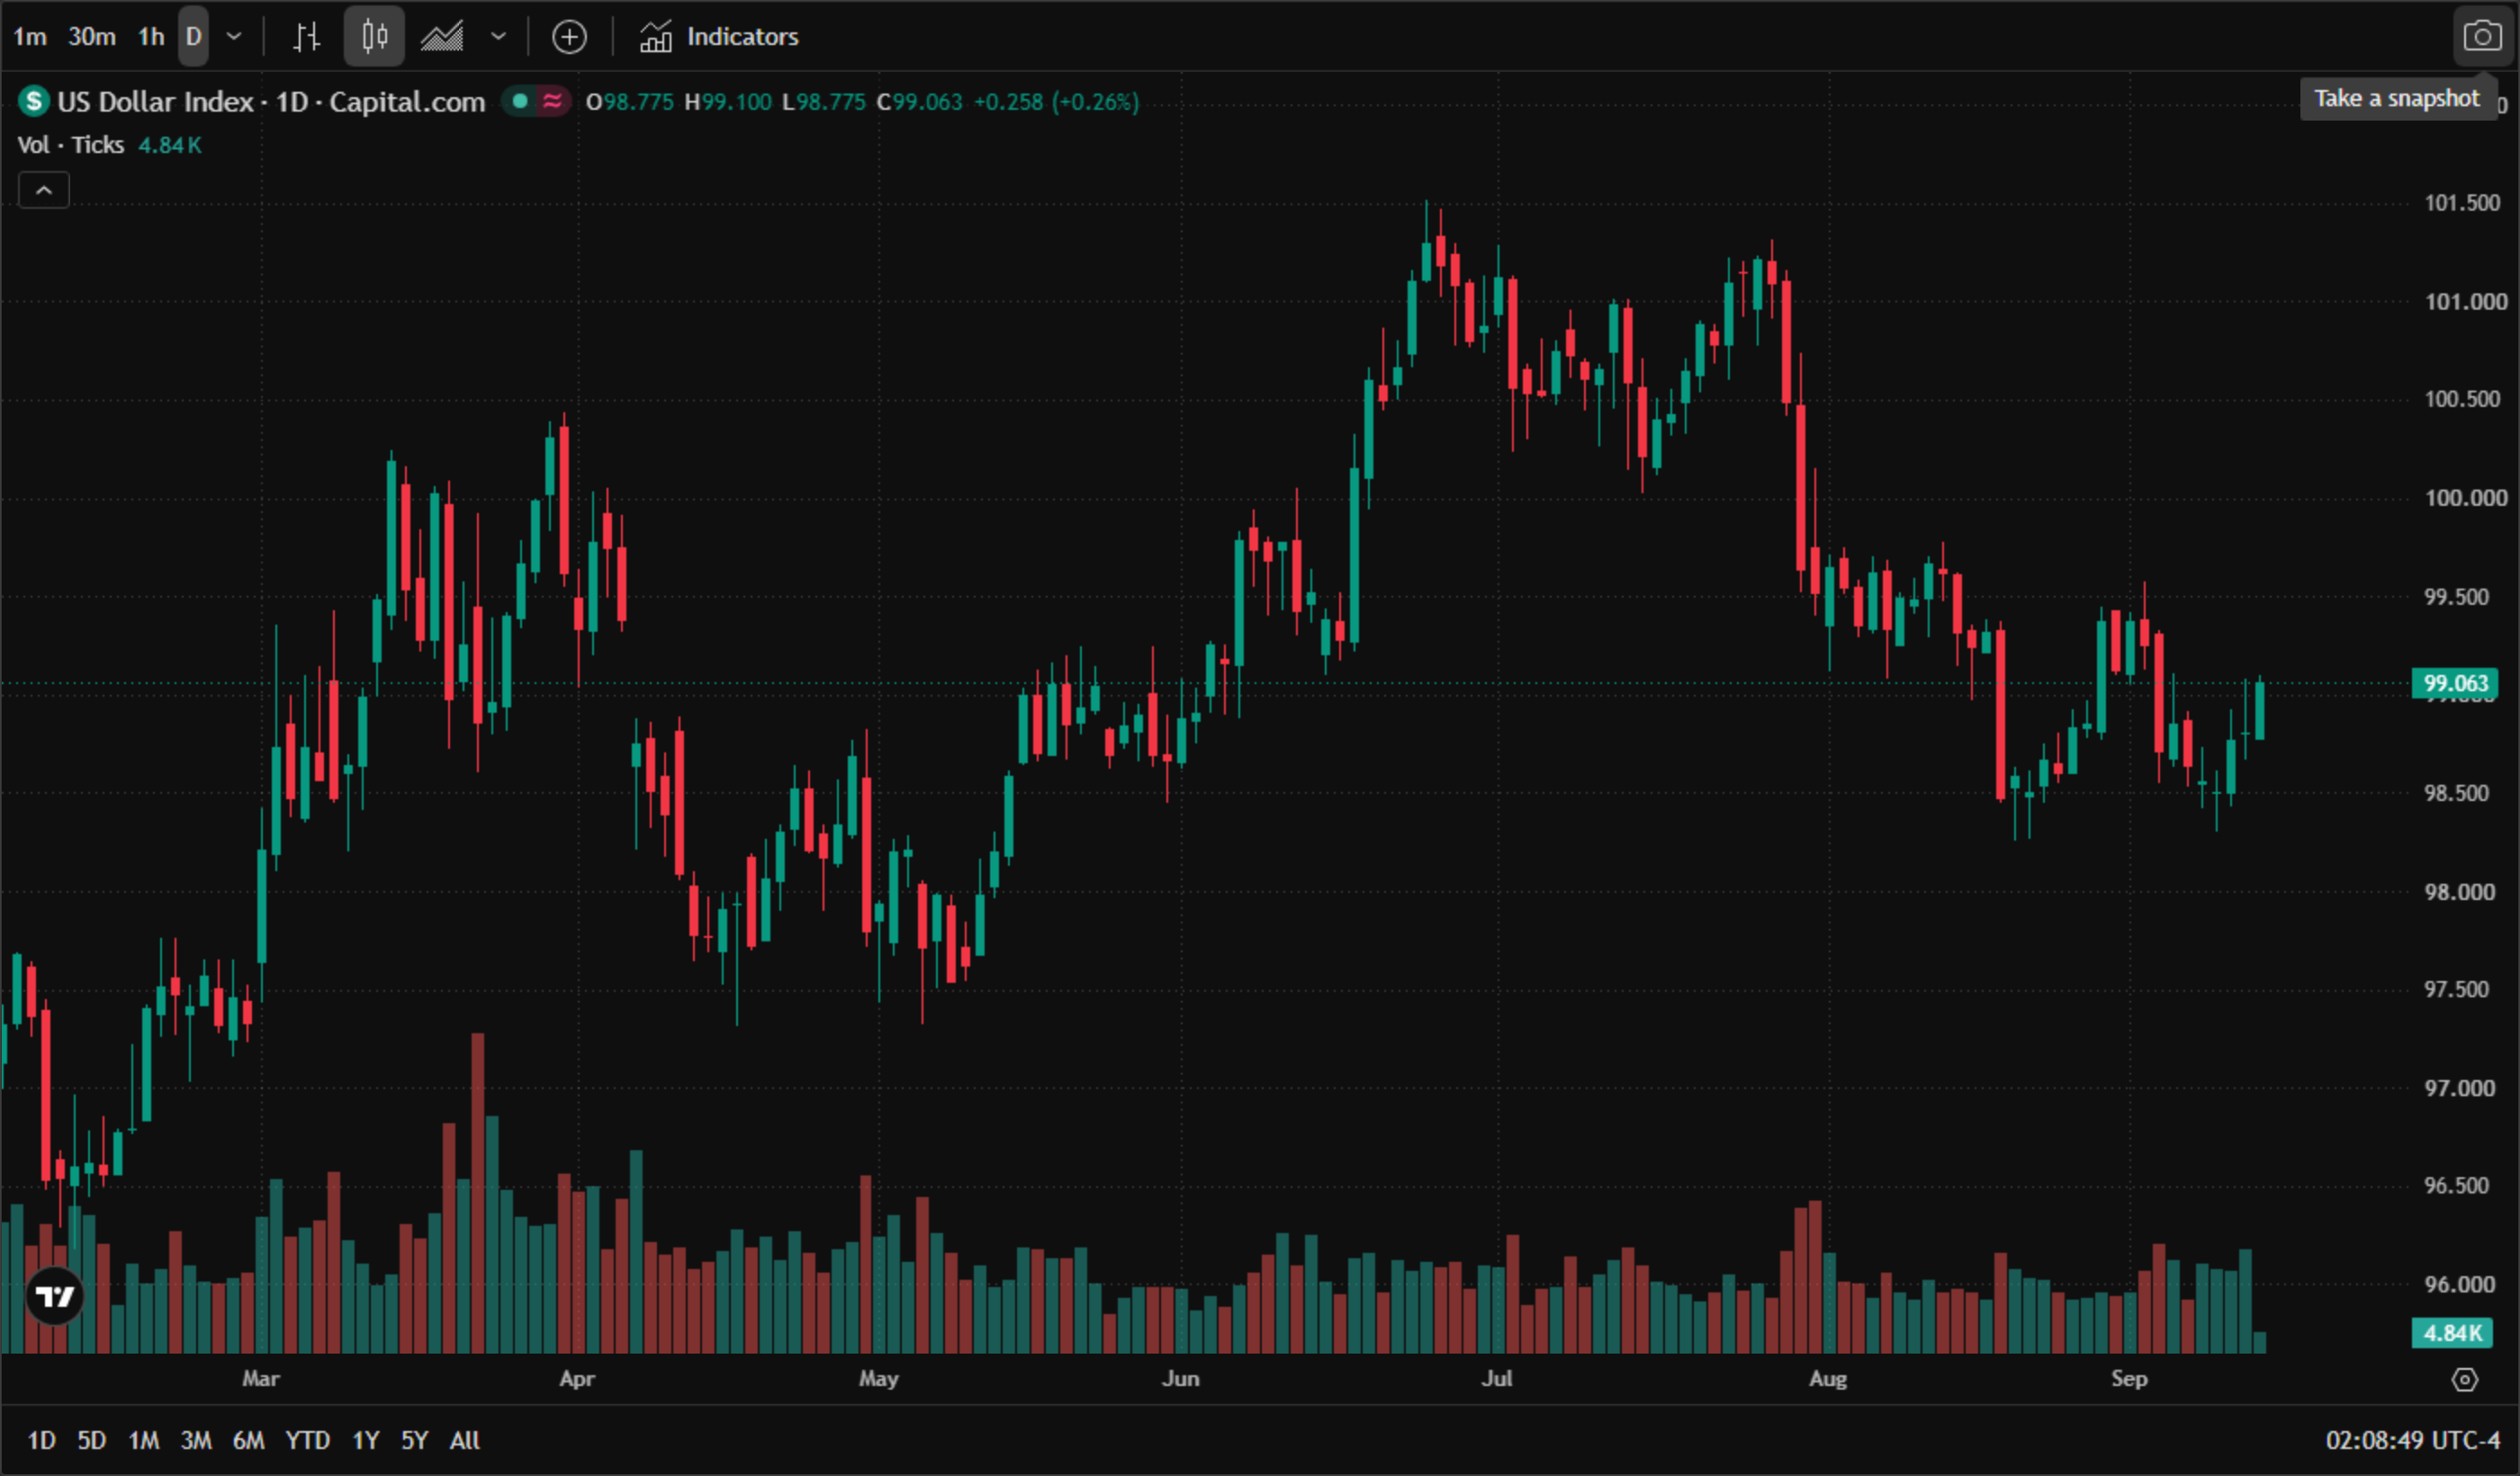Select the 5Y date range
Viewport: 2520px width, 1476px height.
pos(414,1440)
